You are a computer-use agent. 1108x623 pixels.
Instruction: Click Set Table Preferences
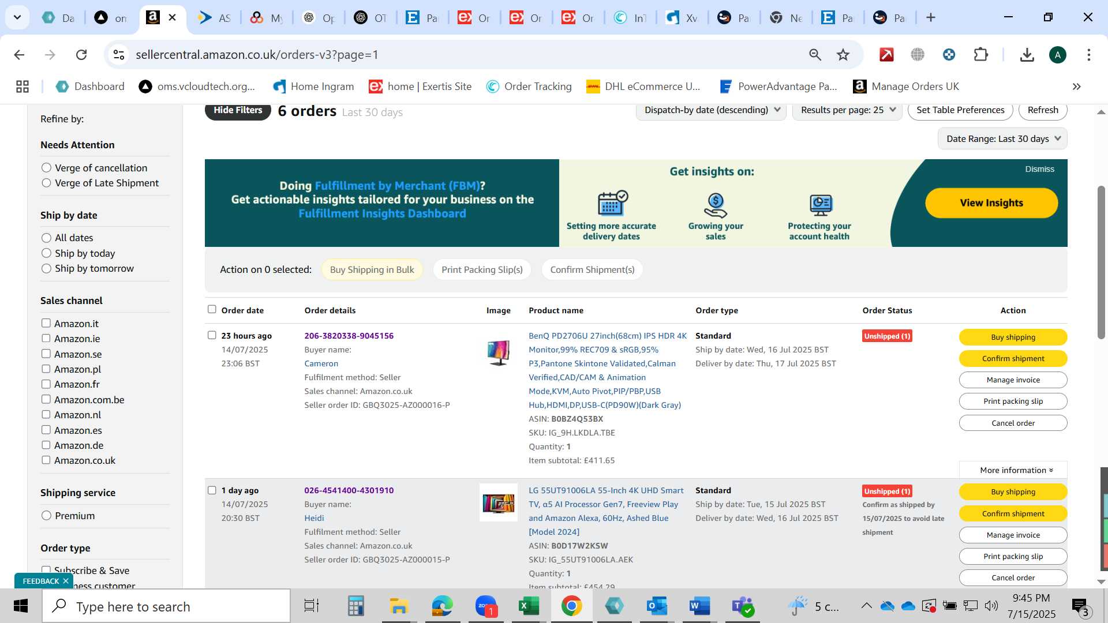pos(960,110)
